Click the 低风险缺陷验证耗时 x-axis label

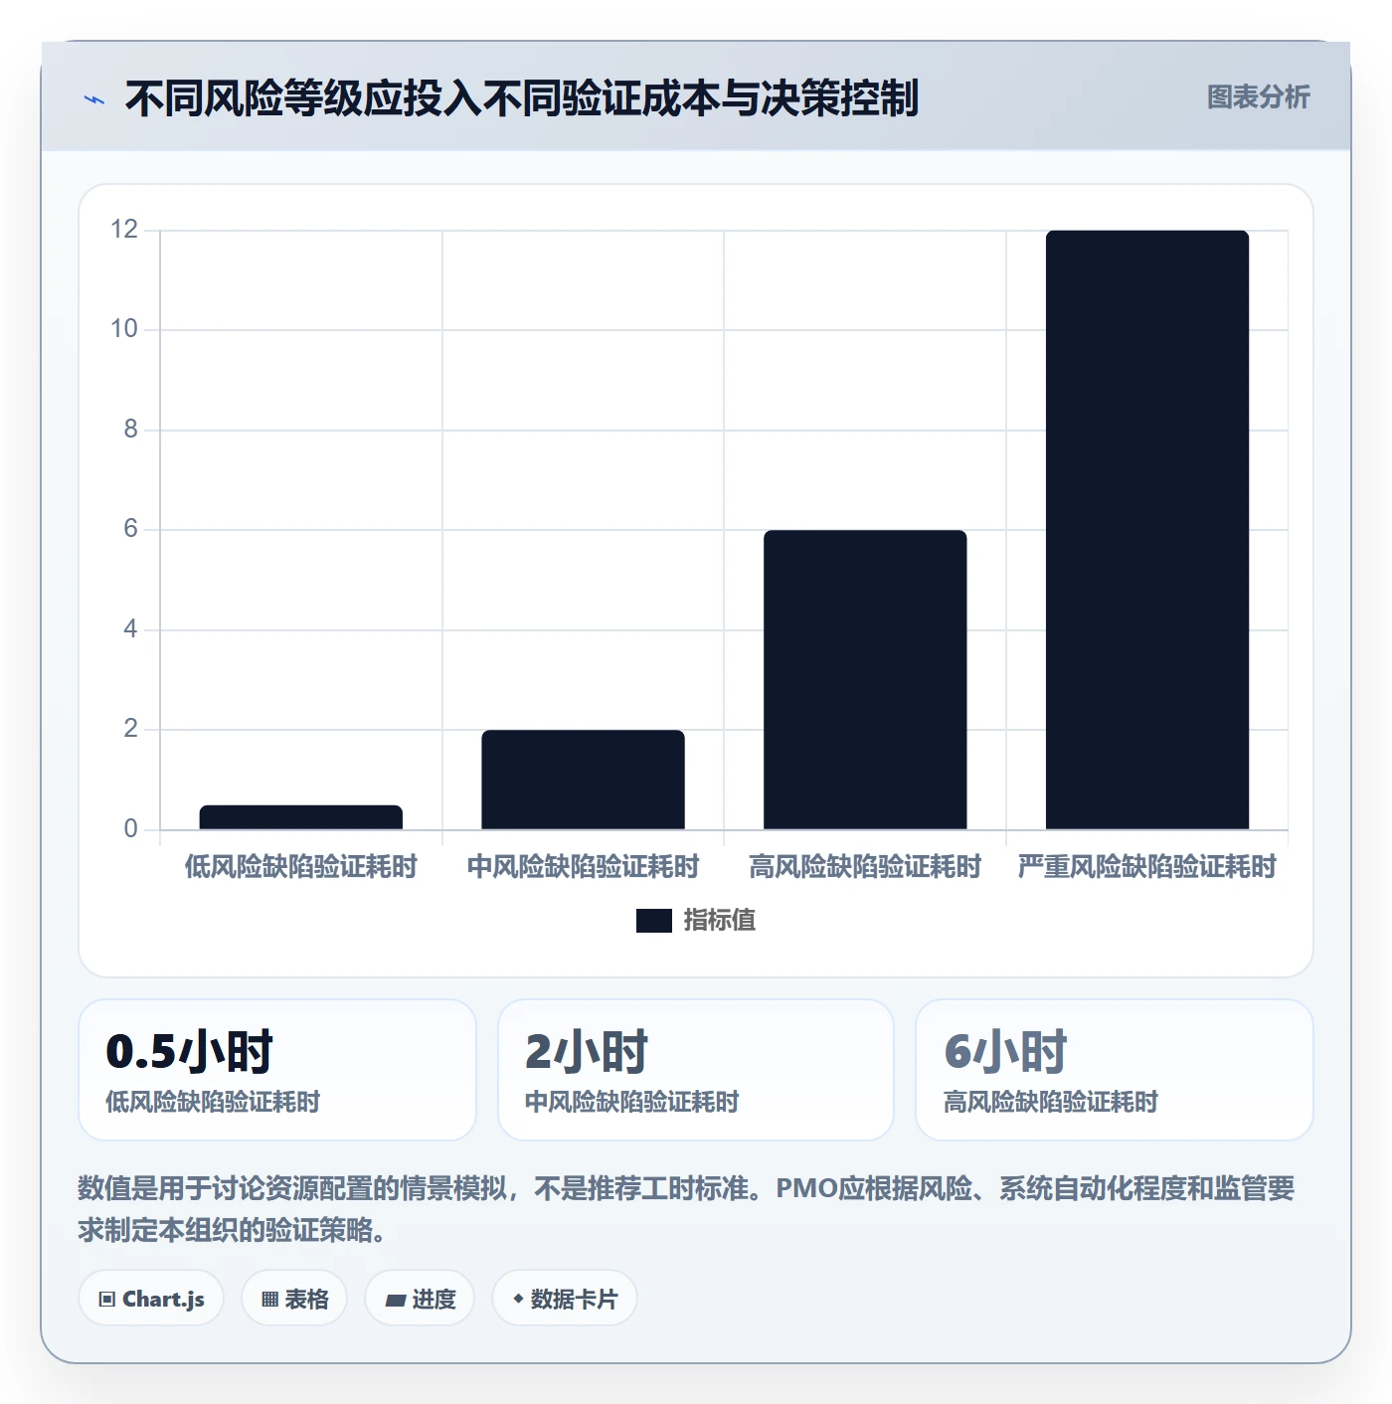pos(301,867)
